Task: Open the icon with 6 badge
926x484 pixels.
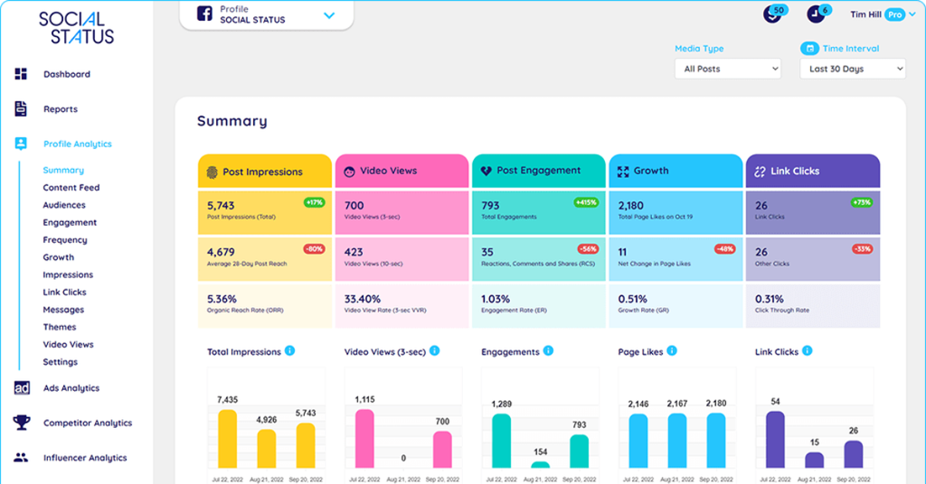Action: [817, 13]
